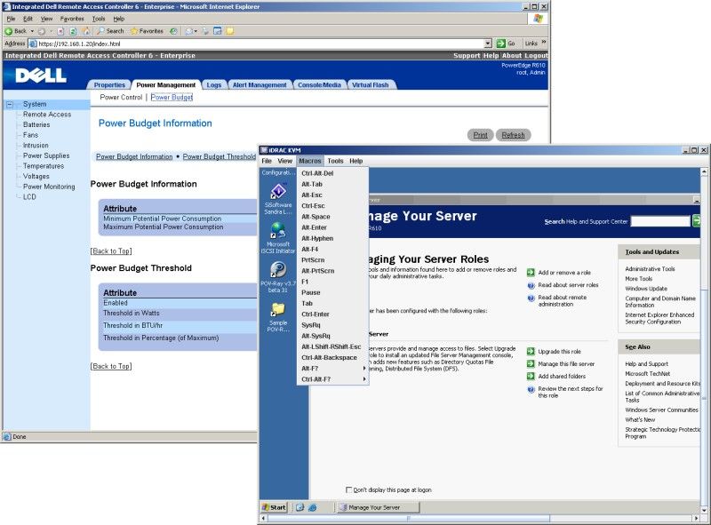Click the Power Budget Threshold anchor link
Image resolution: width=711 pixels, height=525 pixels.
click(x=219, y=156)
